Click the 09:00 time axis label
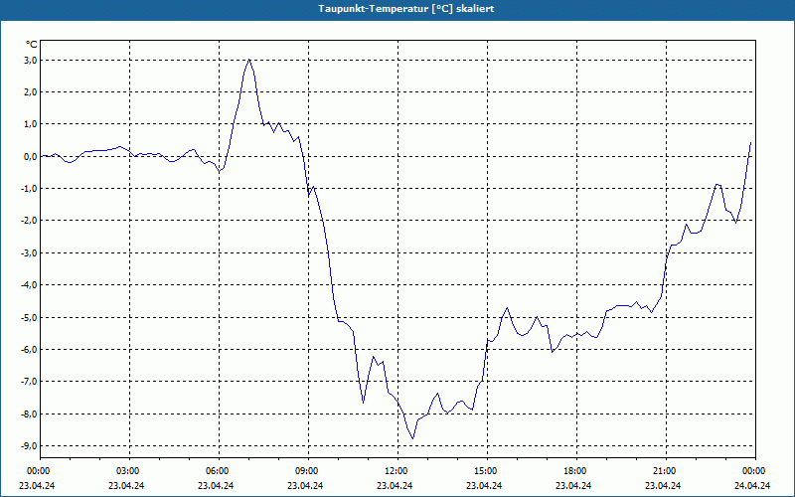Viewport: 795px width, 497px height. 306,471
